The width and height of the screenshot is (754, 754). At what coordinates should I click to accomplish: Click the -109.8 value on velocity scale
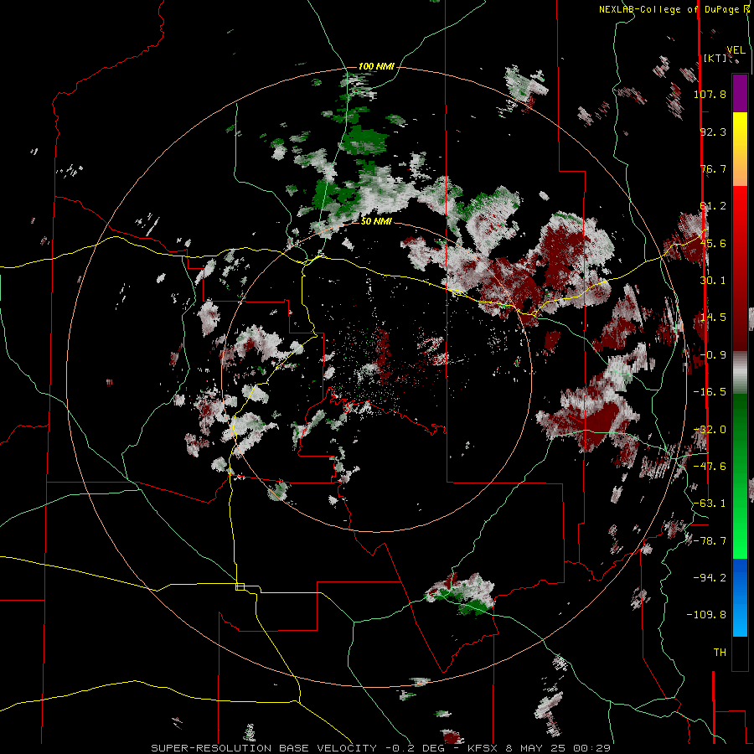pyautogui.click(x=706, y=615)
